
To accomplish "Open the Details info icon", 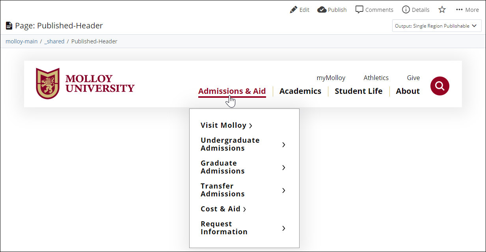I will click(x=406, y=9).
